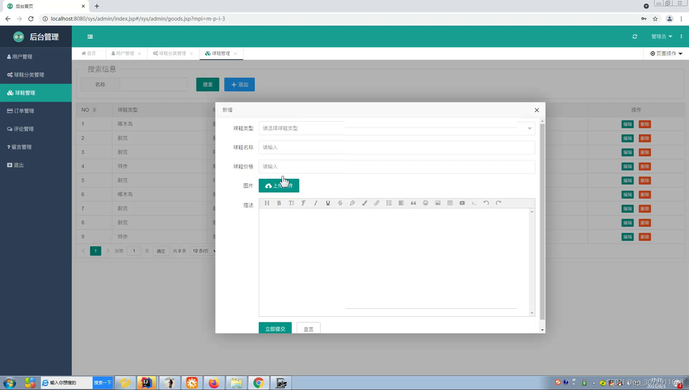Open Chrome from the taskbar

click(258, 383)
